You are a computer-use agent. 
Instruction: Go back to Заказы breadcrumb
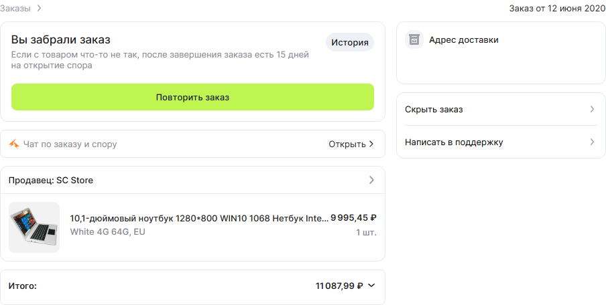click(x=15, y=8)
